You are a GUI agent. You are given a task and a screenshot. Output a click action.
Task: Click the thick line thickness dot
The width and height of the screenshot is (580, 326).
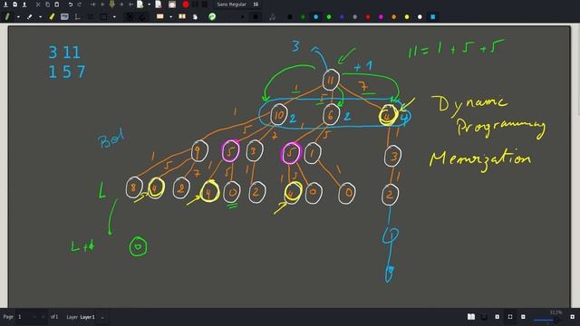click(x=256, y=17)
